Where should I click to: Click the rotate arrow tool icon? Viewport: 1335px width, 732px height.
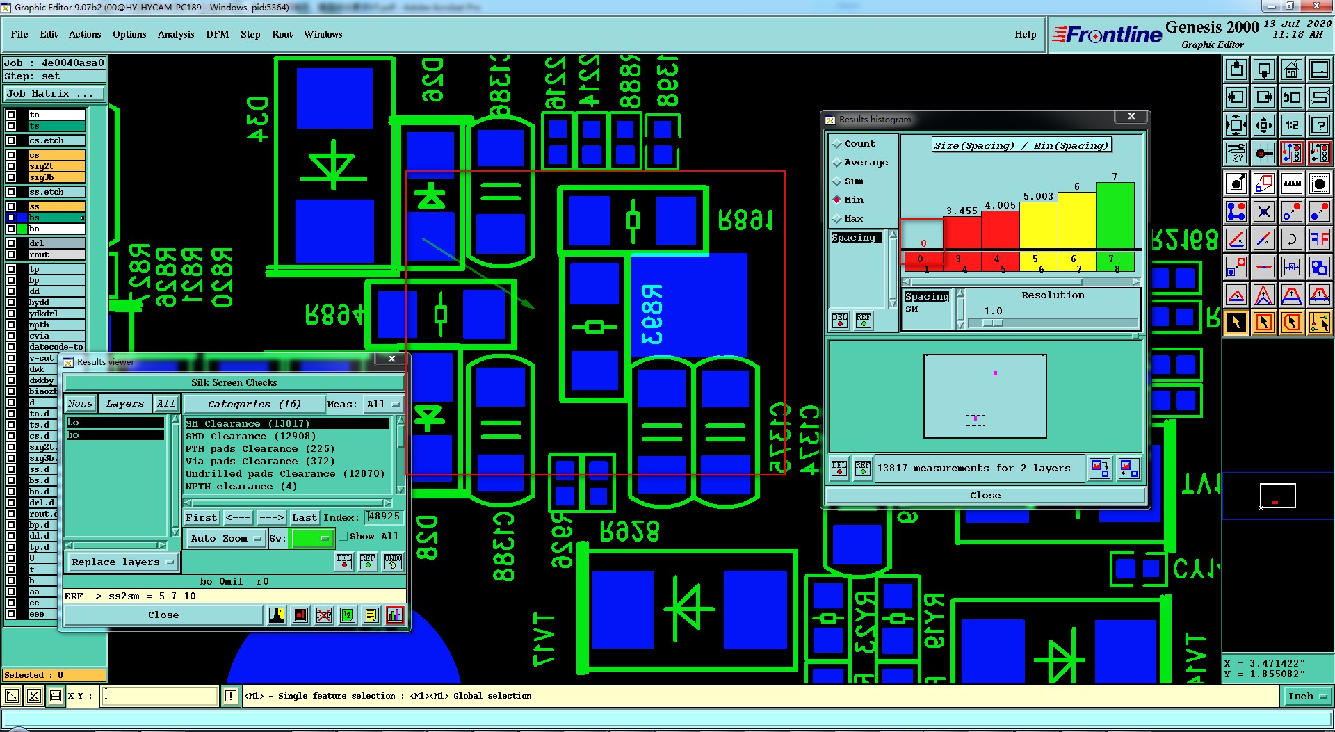1291,239
